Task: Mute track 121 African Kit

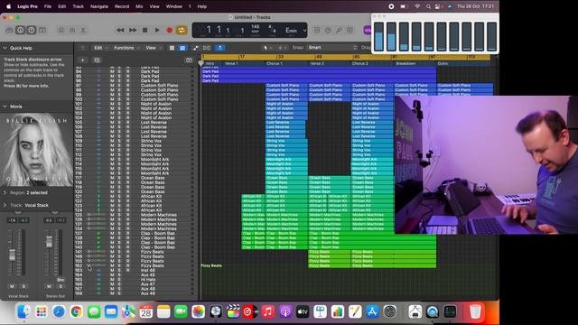Action: point(112,196)
